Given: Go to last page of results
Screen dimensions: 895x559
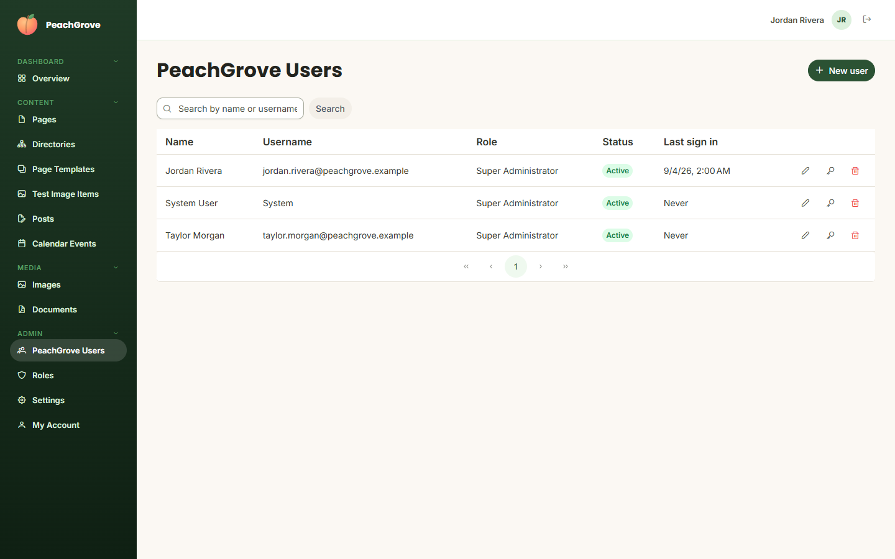Looking at the screenshot, I should (x=566, y=266).
